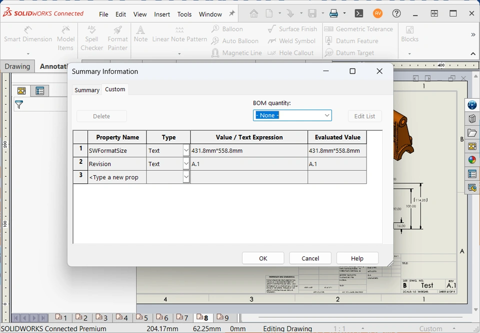Click the filter funnel icon

coord(19,105)
